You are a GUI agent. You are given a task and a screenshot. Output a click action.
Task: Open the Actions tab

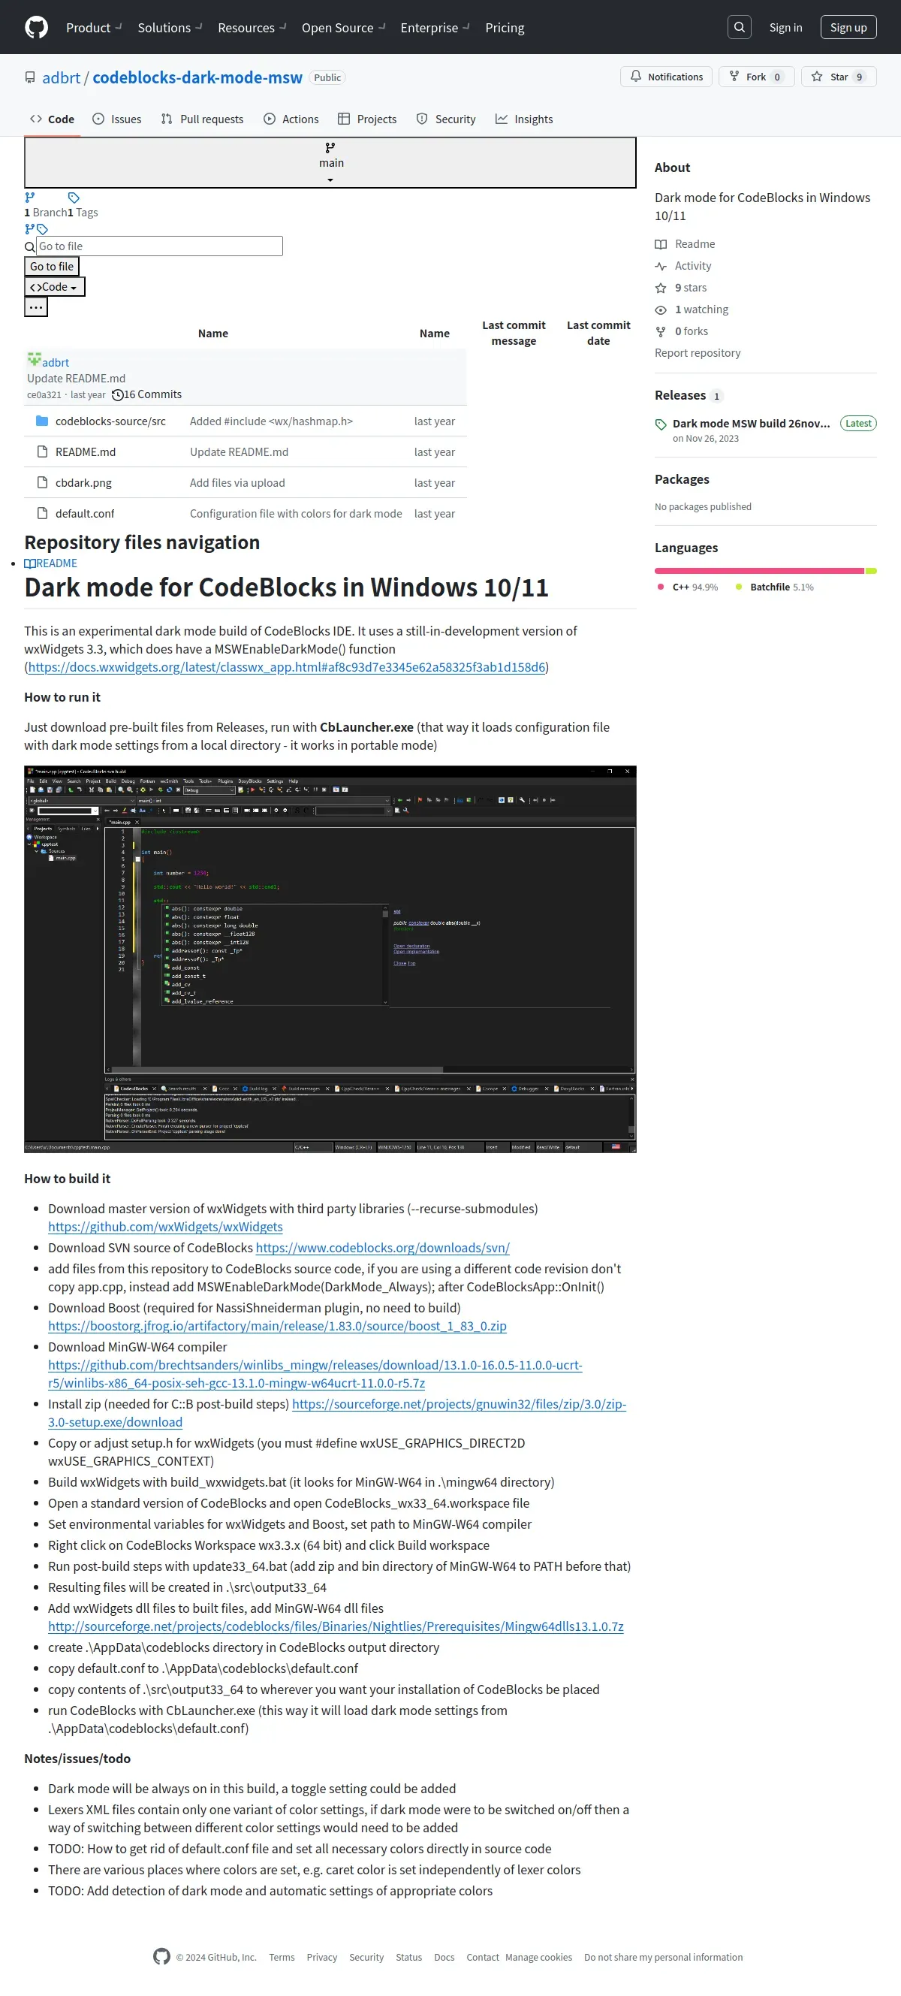[x=291, y=119]
